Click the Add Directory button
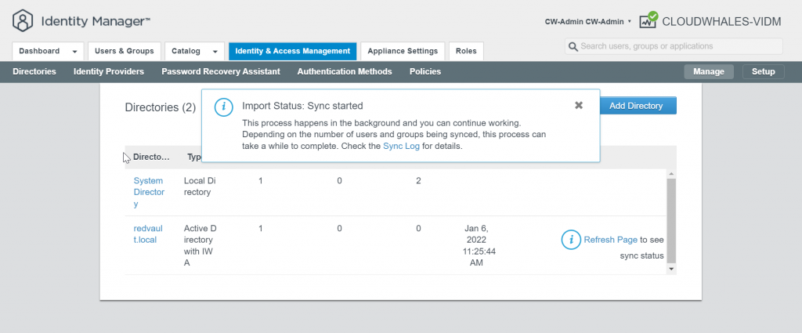The width and height of the screenshot is (802, 333). pos(636,106)
